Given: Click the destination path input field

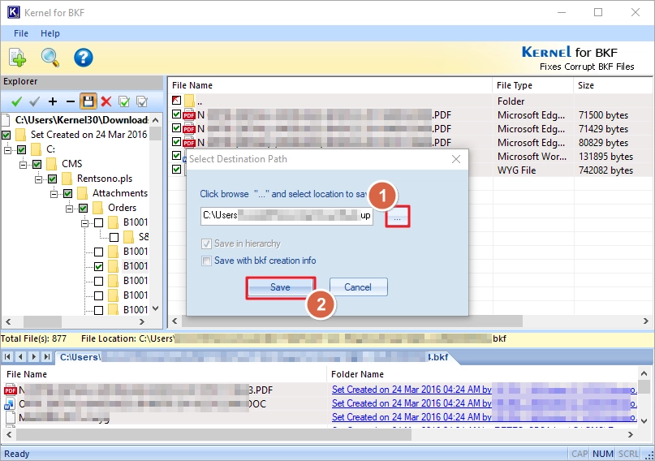Looking at the screenshot, I should [x=287, y=216].
